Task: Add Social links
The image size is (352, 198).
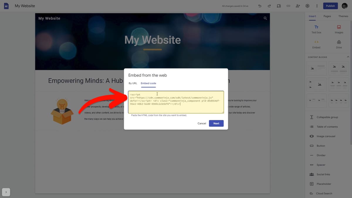Action: [320, 174]
